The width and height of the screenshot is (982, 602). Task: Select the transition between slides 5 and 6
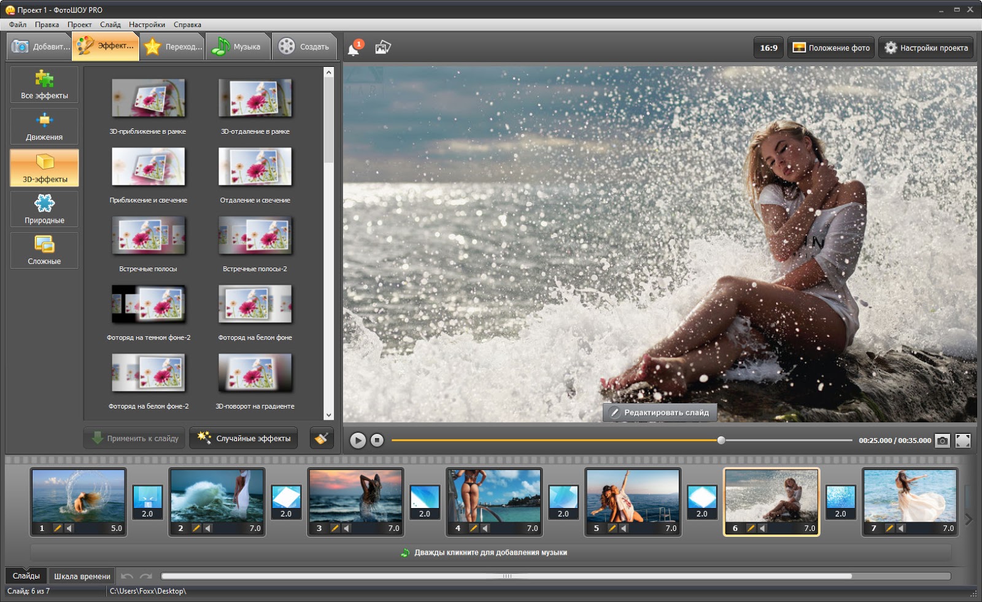click(702, 501)
